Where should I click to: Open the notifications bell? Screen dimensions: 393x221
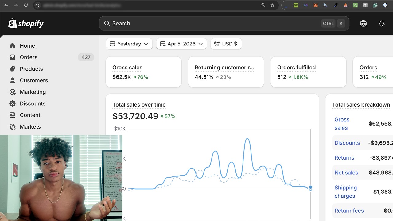point(382,24)
